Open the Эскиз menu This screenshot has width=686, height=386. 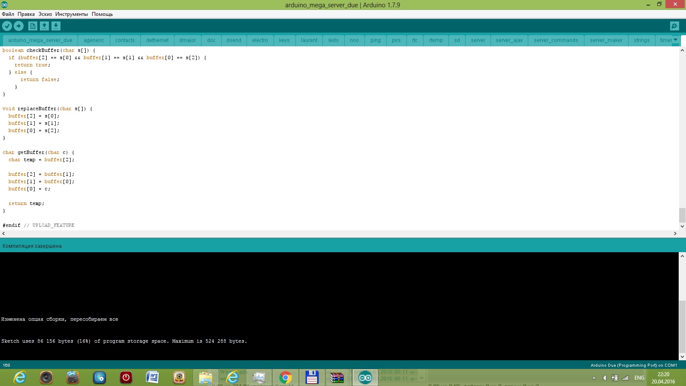(x=45, y=14)
